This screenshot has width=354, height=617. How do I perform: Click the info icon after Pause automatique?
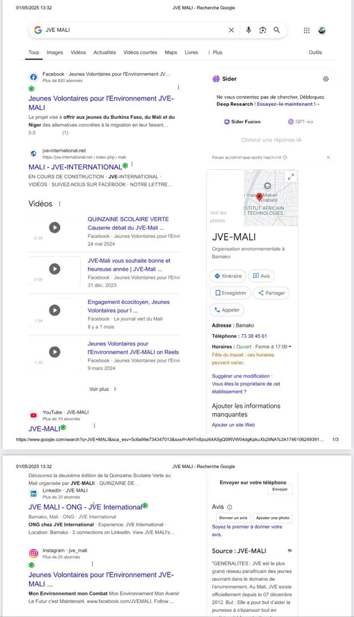click(285, 158)
